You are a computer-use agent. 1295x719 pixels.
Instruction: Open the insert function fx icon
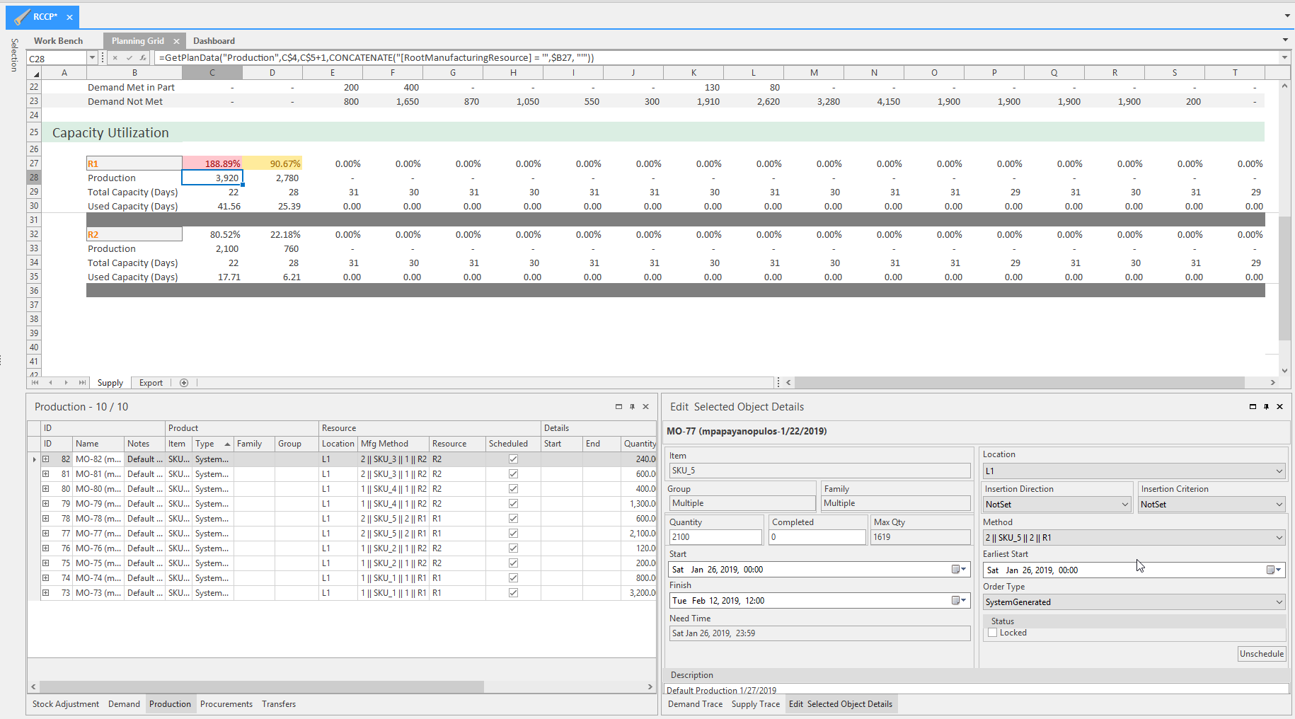[142, 58]
